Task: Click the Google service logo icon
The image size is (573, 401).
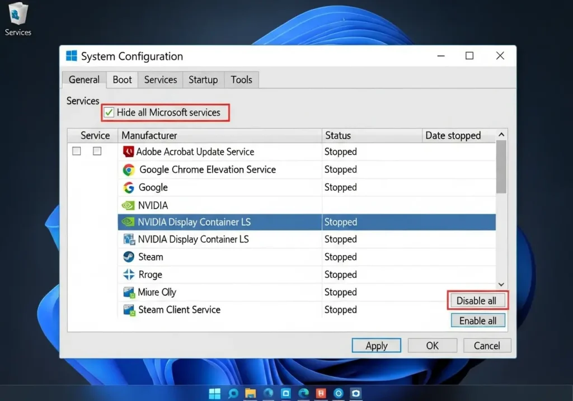Action: coord(129,187)
